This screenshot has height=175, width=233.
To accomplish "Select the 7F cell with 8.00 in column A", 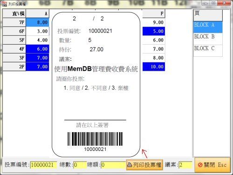I will click(37, 22).
